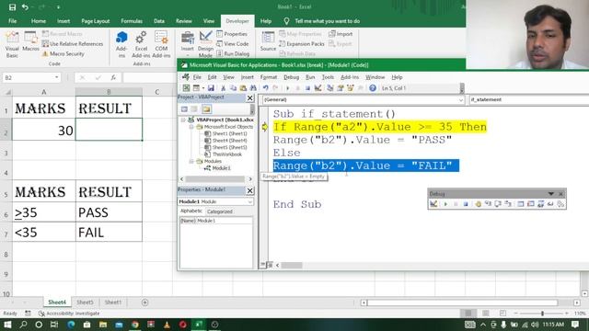This screenshot has height=331, width=589.
Task: Switch to Categorized tab in Properties pane
Action: coord(220,211)
